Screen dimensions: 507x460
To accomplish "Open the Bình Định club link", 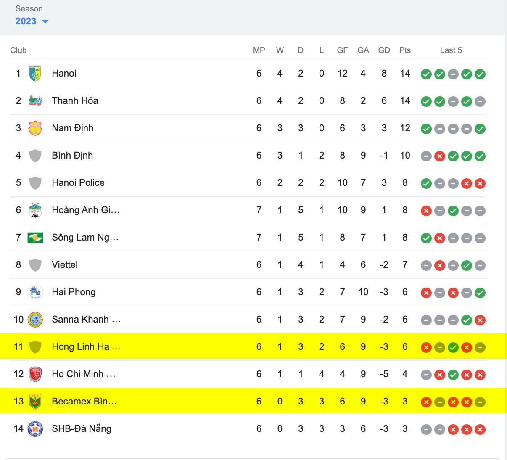I will 72,156.
